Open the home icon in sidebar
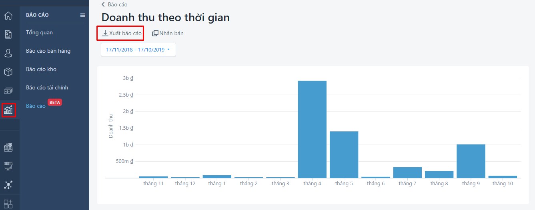 click(8, 16)
